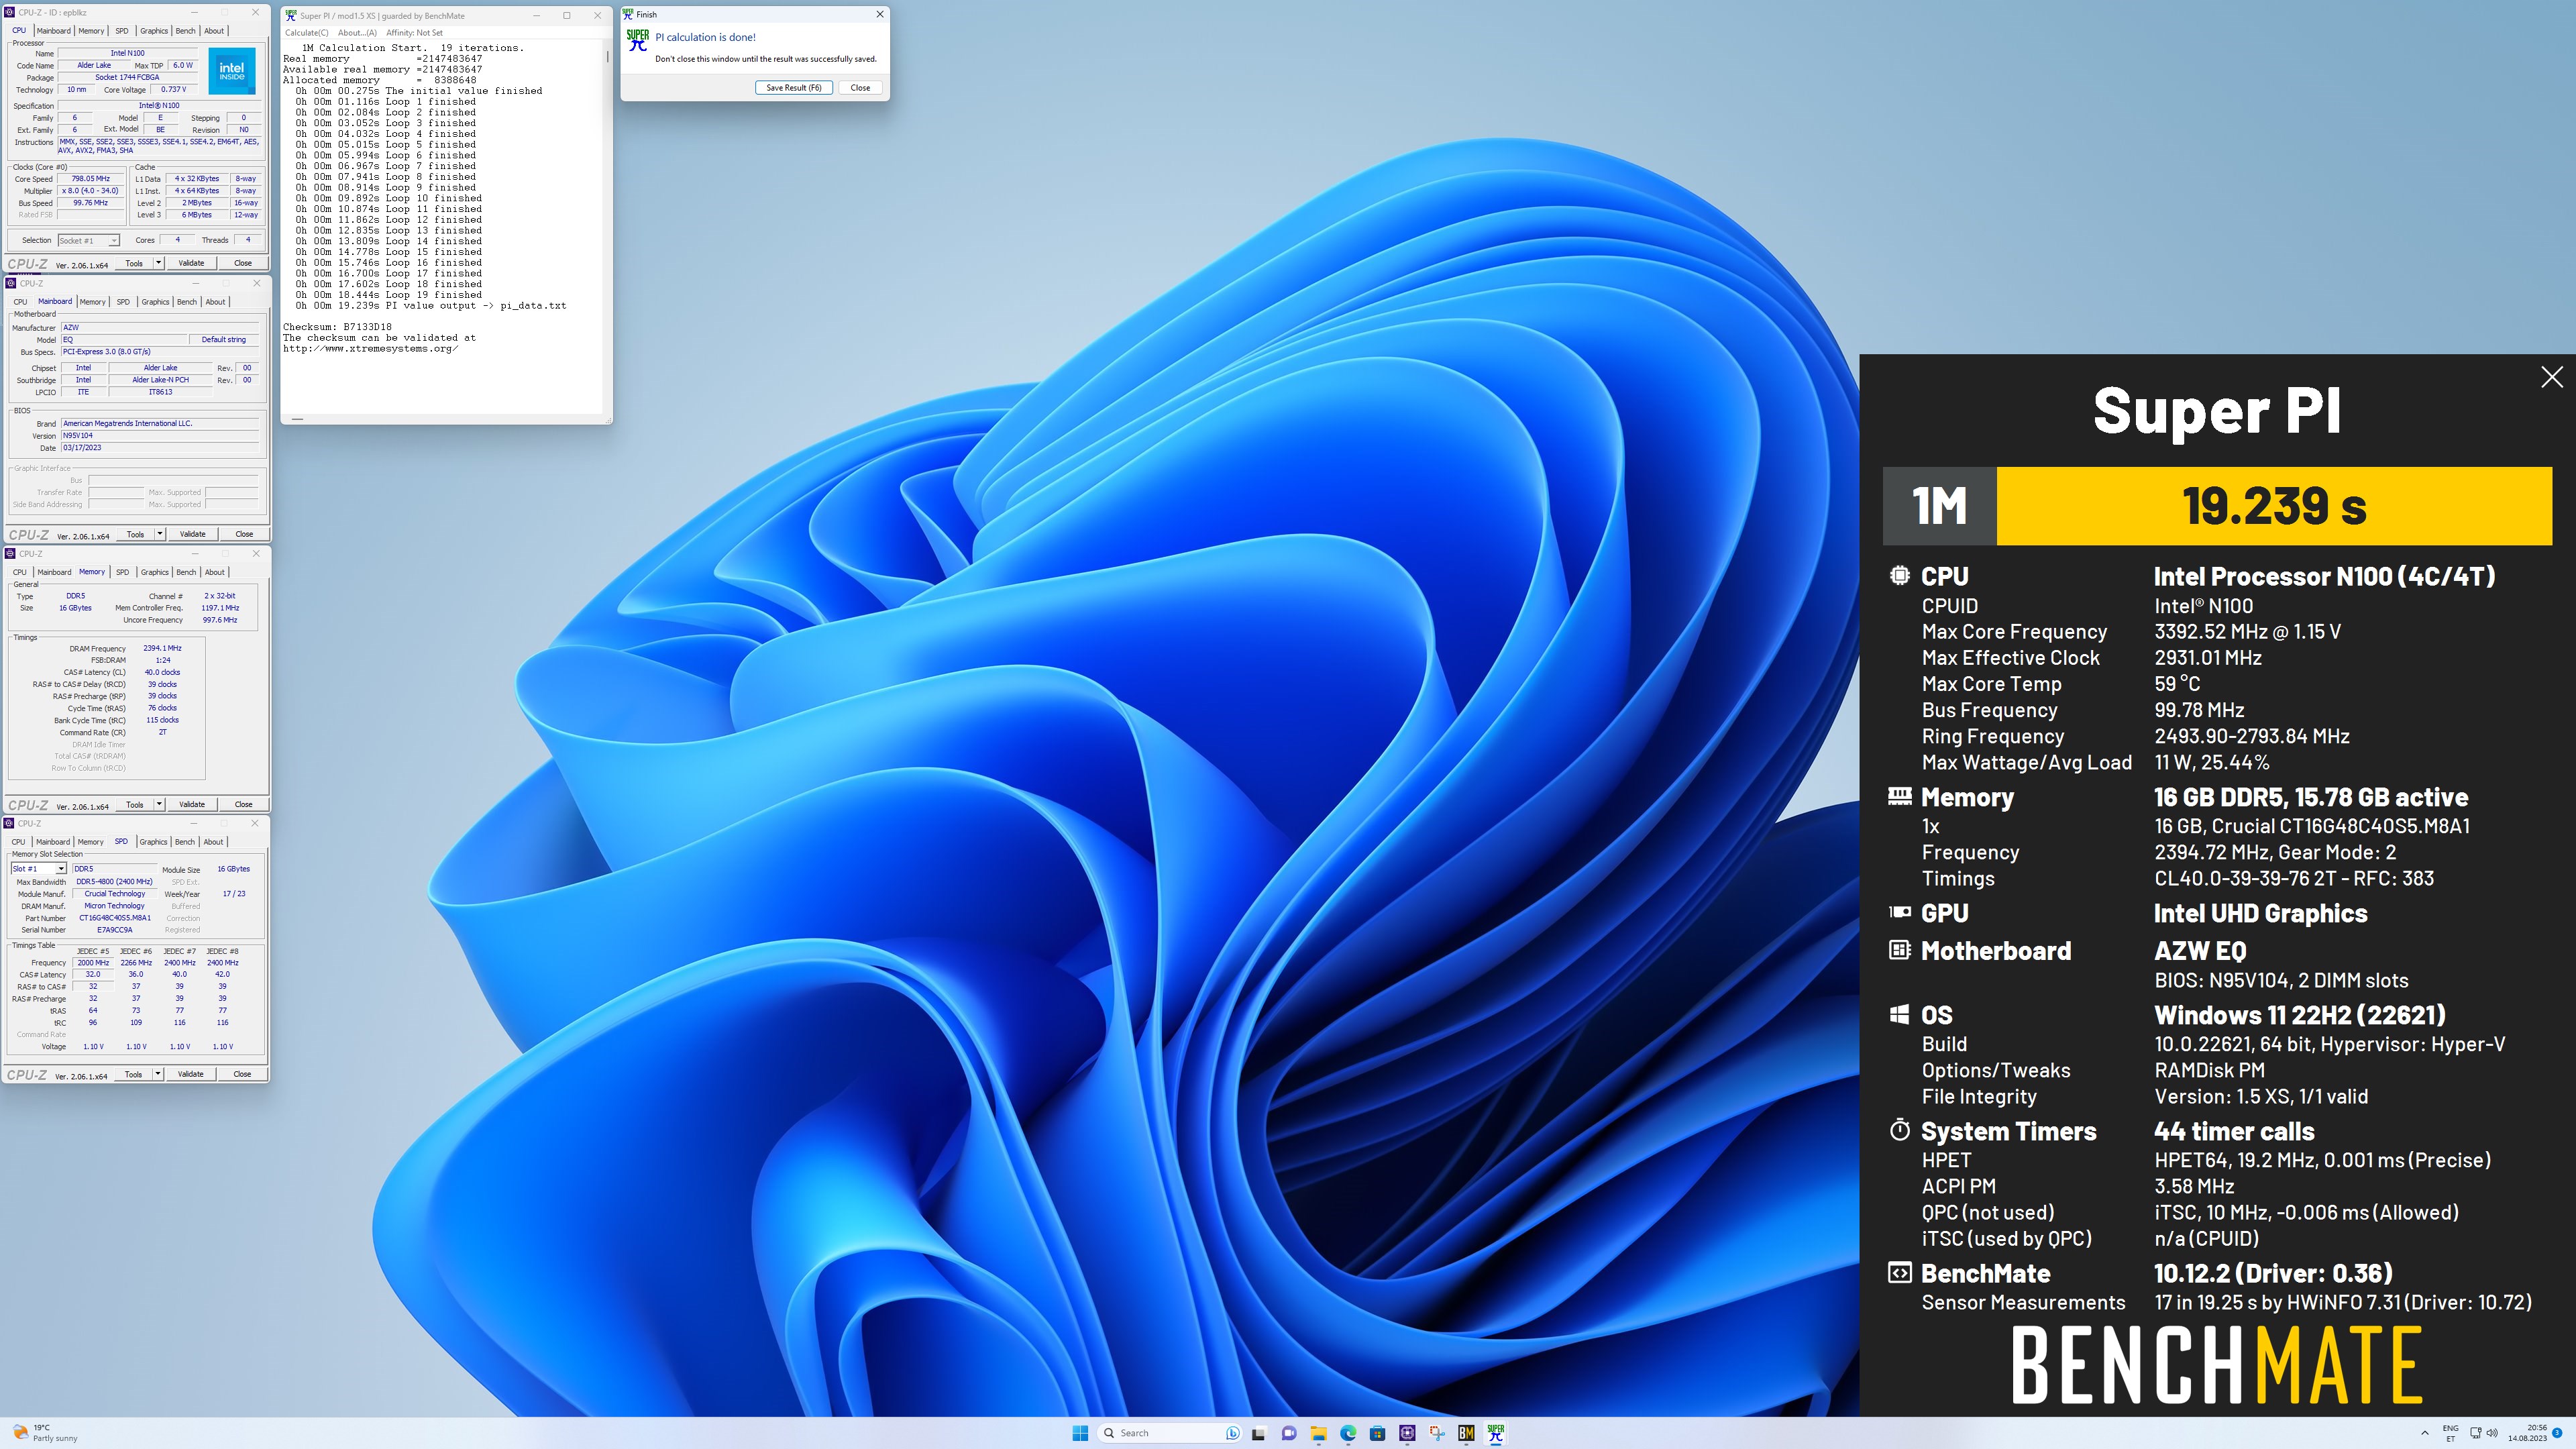Click the CPU-Z ID epblkz title bar icon
Image resolution: width=2576 pixels, height=1449 pixels.
click(10, 12)
